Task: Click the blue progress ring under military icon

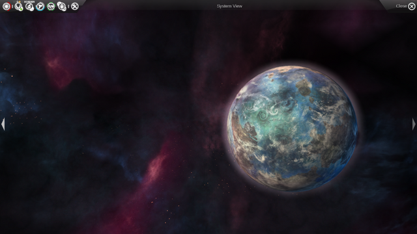Action: 40,9
